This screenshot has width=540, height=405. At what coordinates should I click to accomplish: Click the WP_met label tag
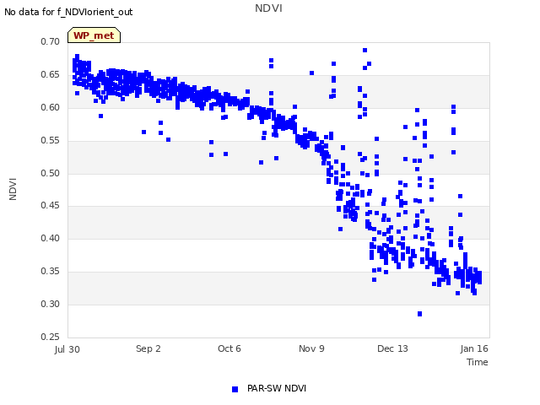94,35
